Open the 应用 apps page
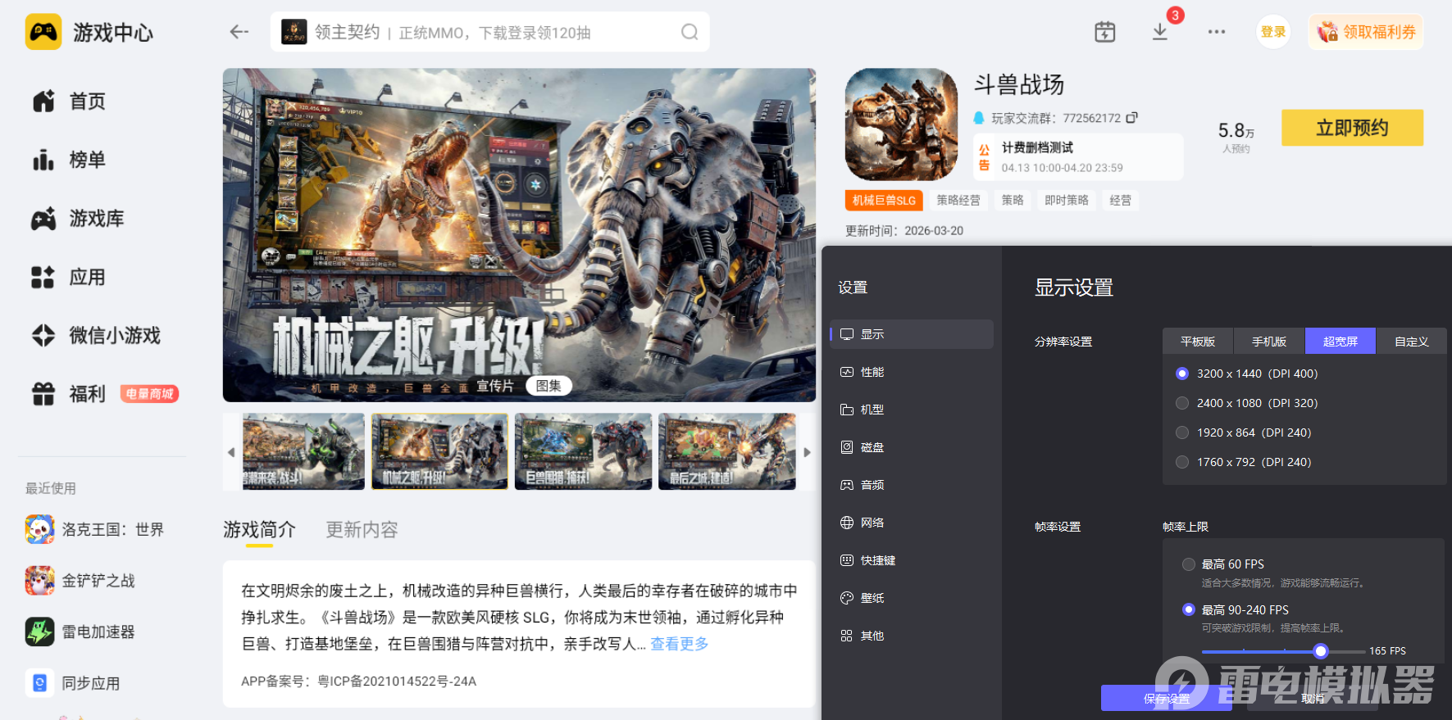The height and width of the screenshot is (720, 1452). (x=69, y=277)
